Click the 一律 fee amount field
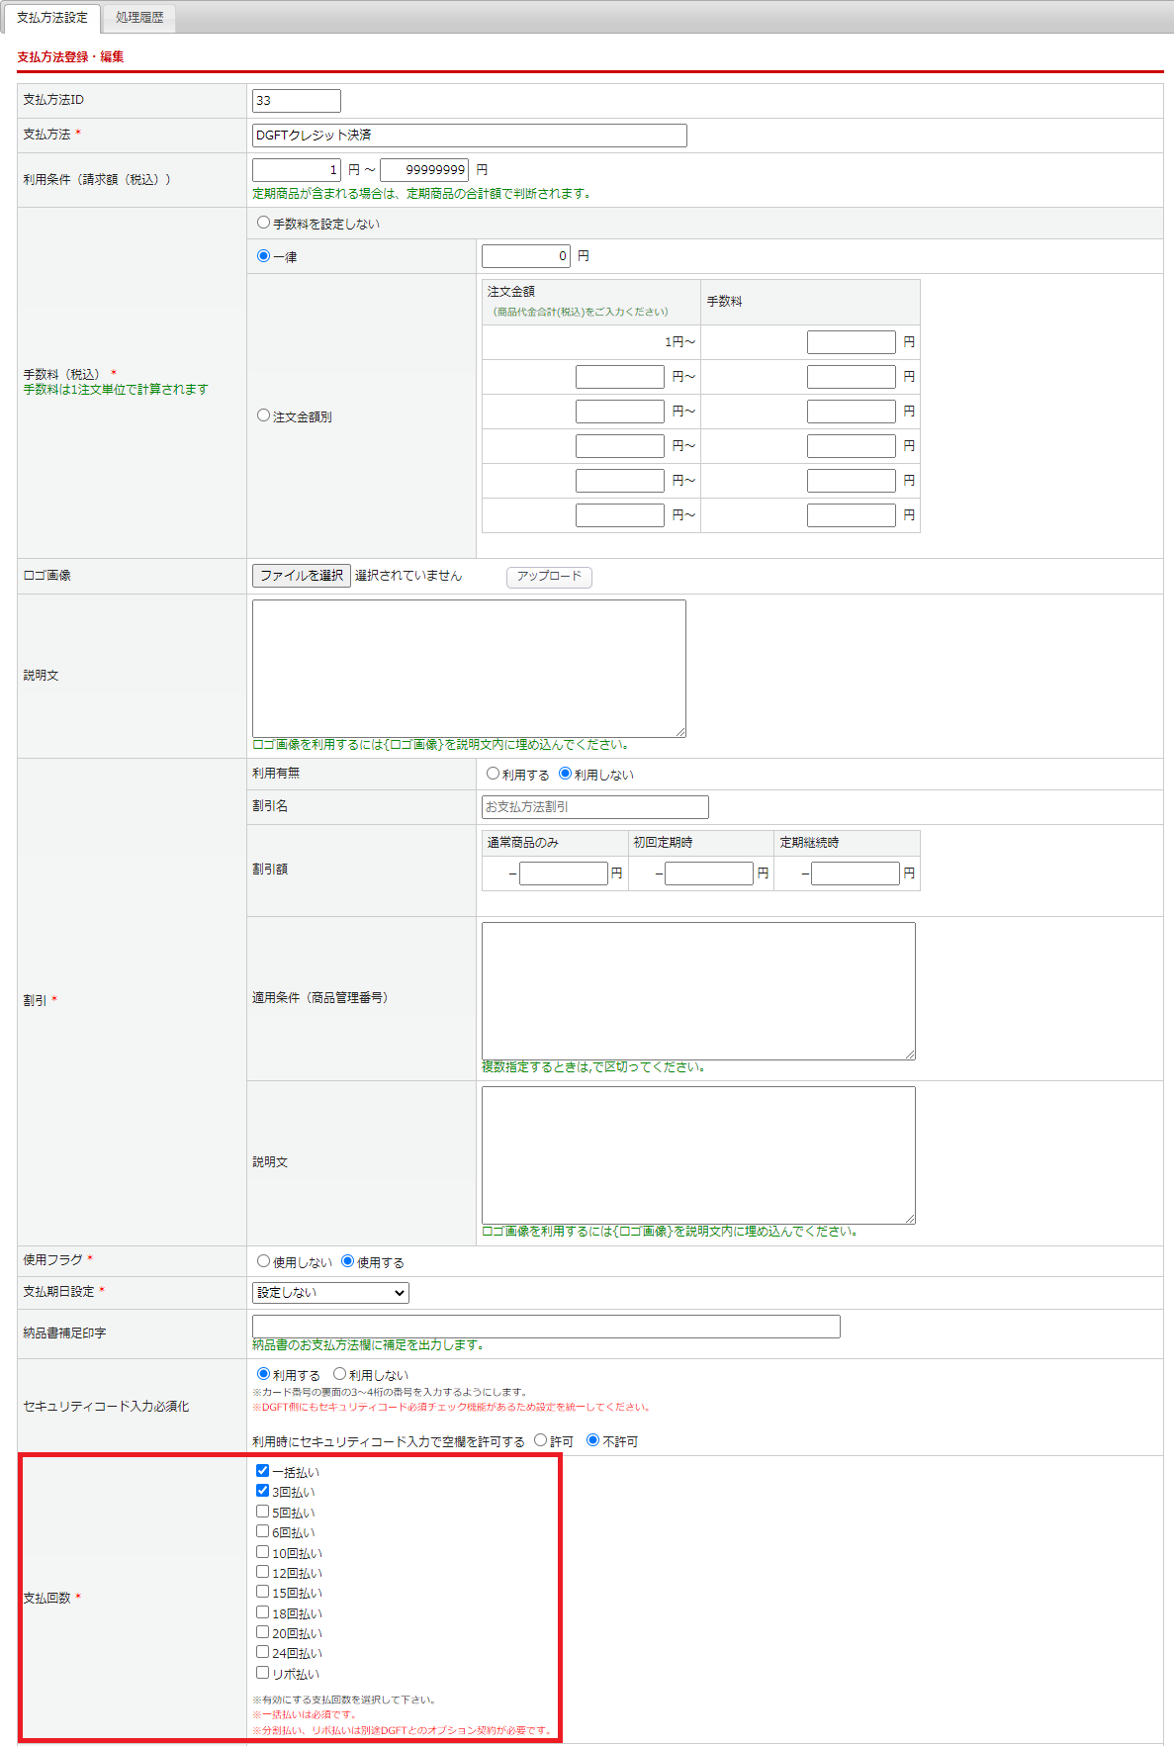The image size is (1174, 1746). click(x=525, y=256)
